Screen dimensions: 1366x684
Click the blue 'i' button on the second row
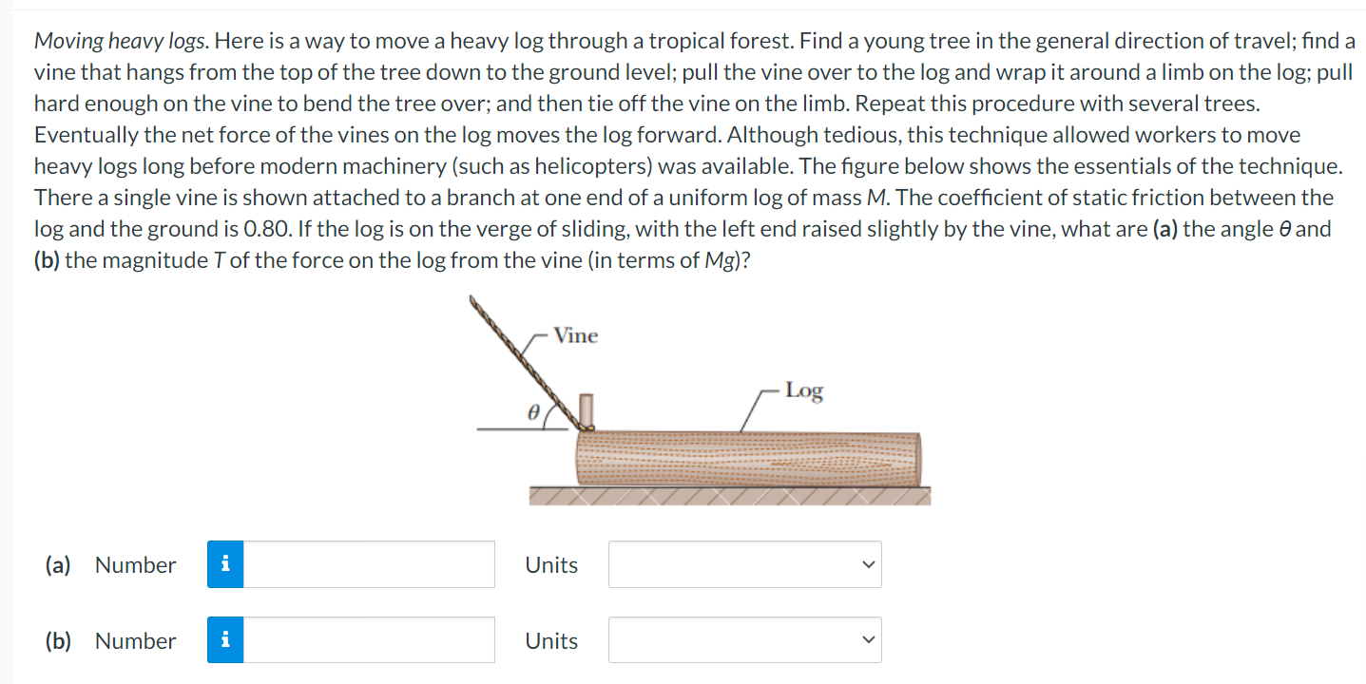click(x=225, y=639)
